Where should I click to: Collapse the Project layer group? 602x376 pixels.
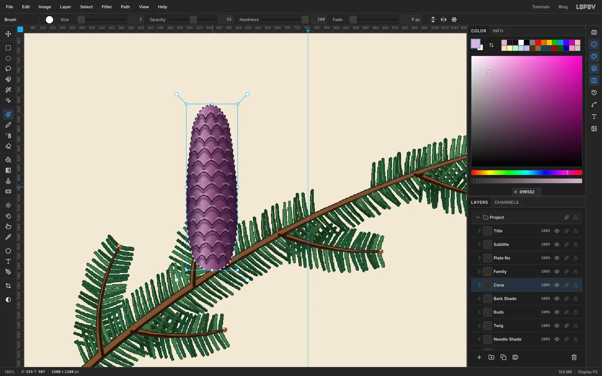(478, 217)
